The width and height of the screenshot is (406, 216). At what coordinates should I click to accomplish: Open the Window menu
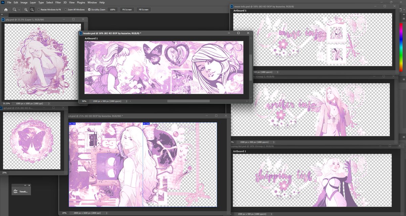coord(92,2)
